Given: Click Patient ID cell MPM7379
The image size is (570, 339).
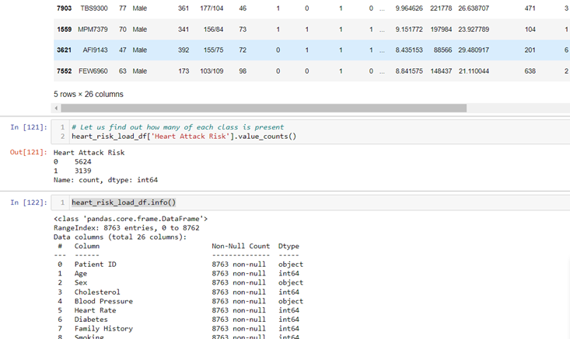Looking at the screenshot, I should tap(93, 29).
